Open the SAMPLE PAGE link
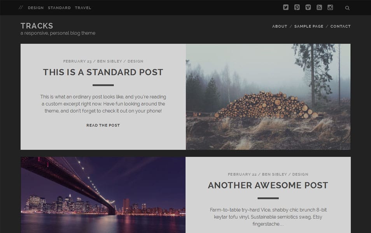This screenshot has height=233, width=371. 309,26
